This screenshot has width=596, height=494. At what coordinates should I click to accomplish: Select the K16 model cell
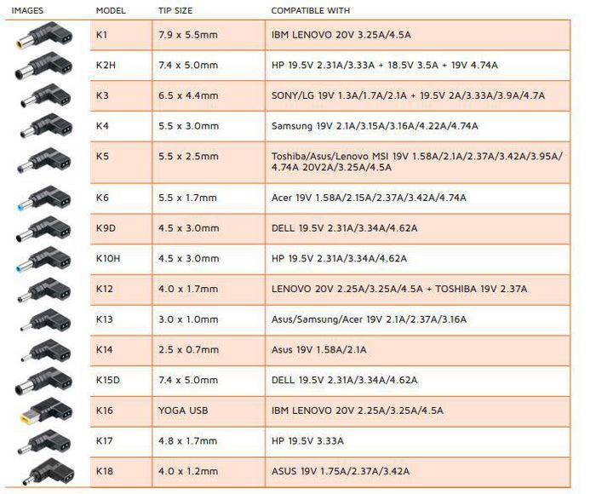coord(121,411)
